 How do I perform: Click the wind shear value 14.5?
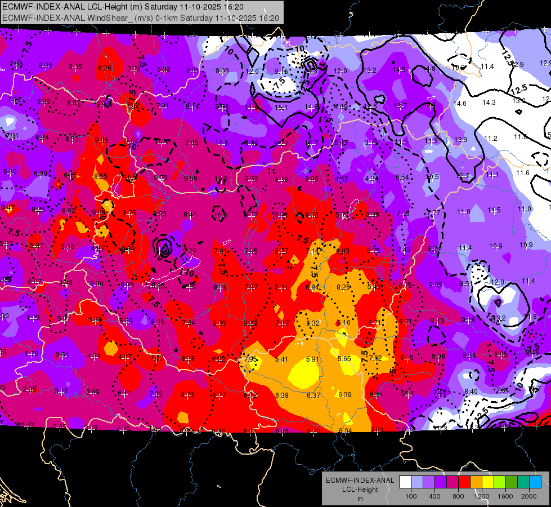click(399, 70)
